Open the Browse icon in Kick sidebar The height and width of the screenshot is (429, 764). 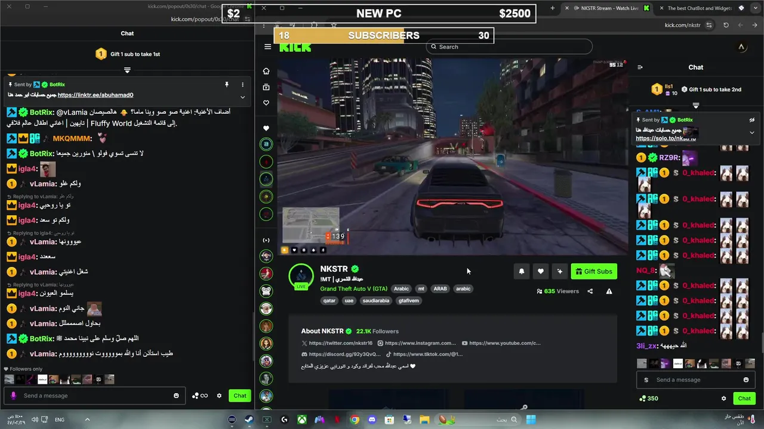pyautogui.click(x=266, y=87)
